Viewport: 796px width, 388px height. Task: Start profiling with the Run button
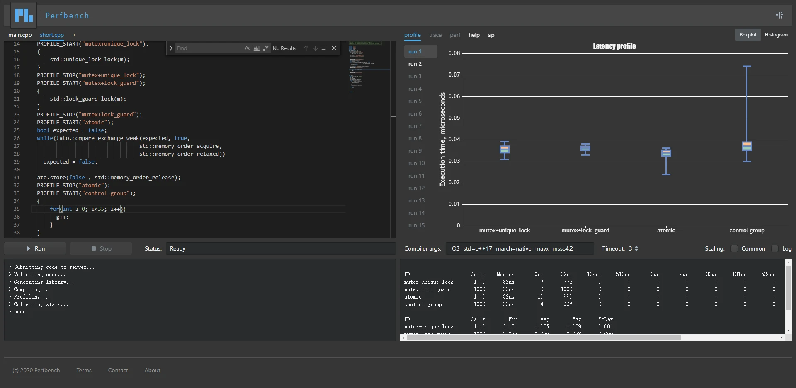[35, 248]
